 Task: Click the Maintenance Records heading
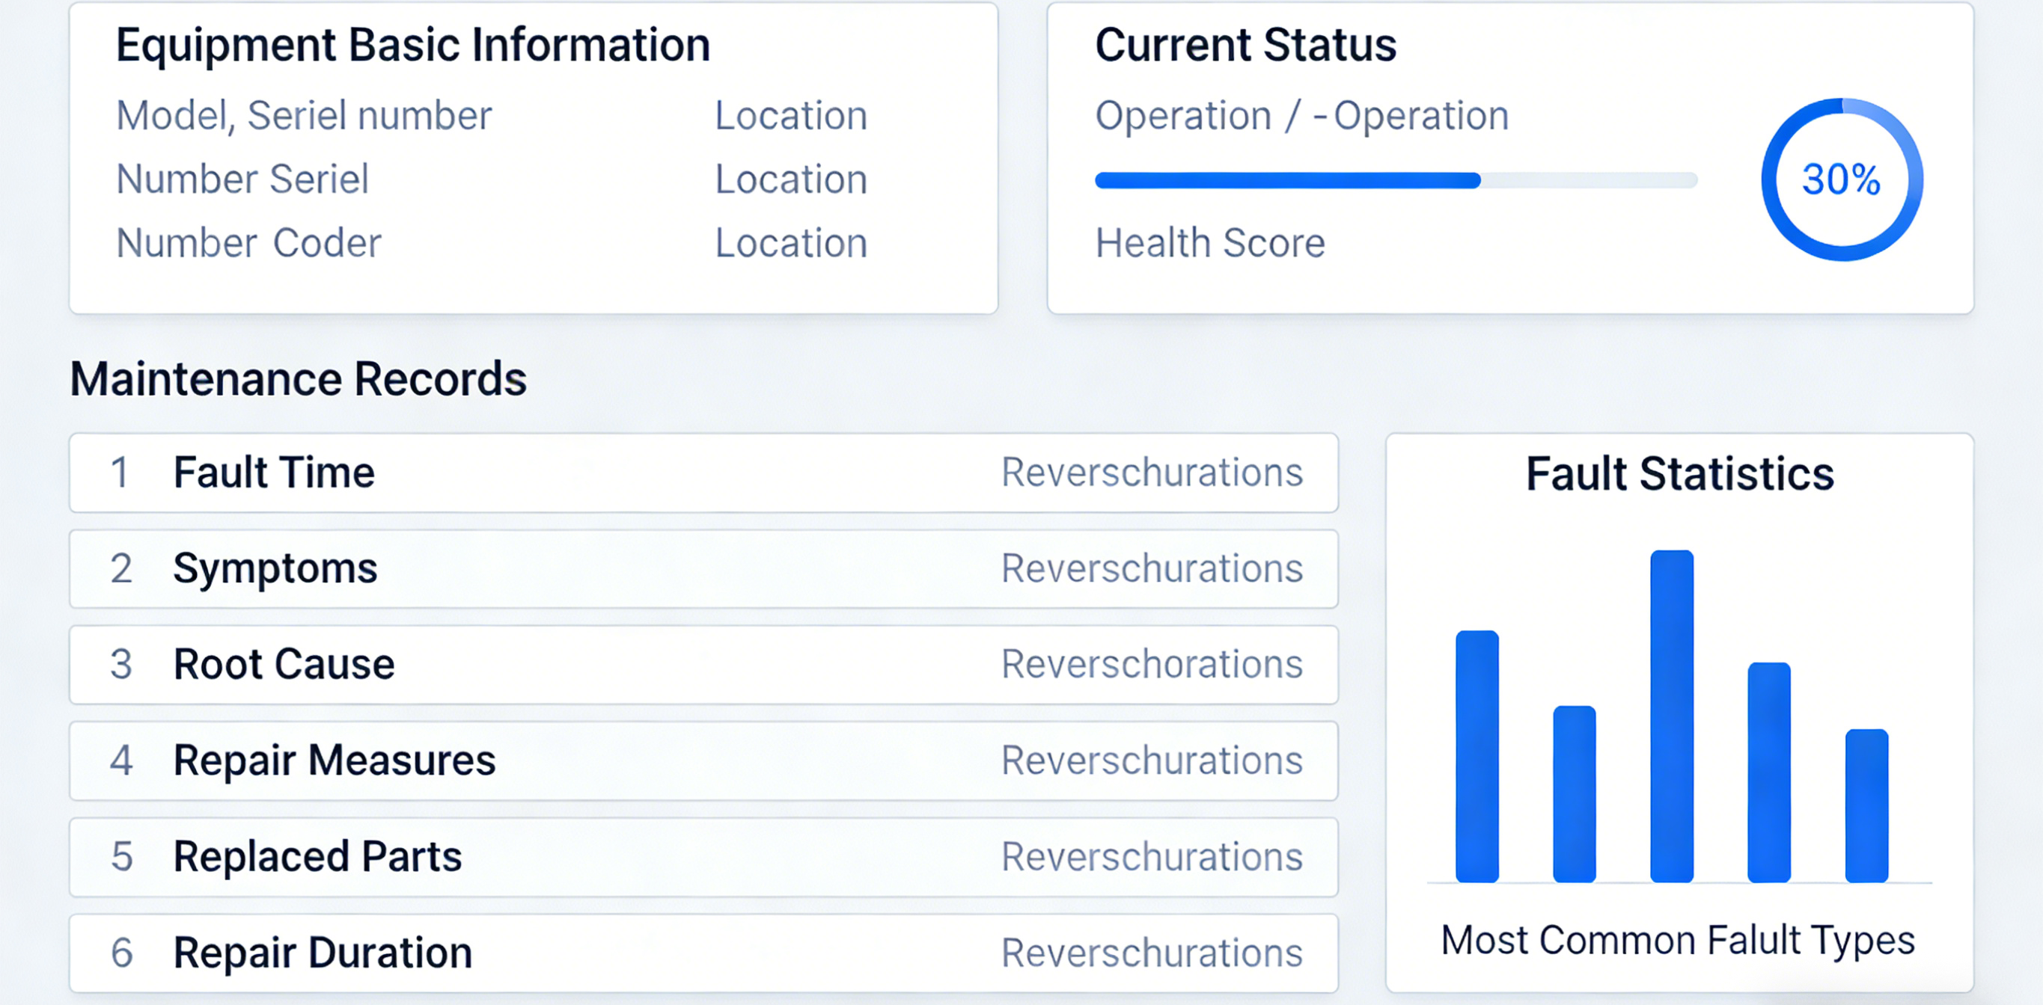click(x=298, y=379)
